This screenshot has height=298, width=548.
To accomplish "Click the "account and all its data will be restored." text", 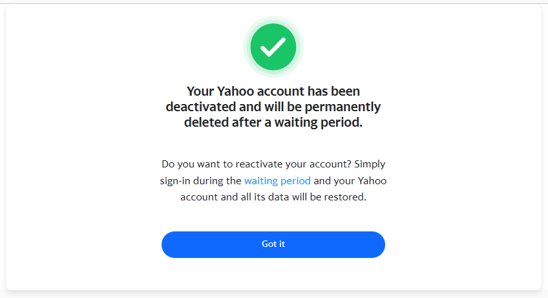I will click(273, 197).
